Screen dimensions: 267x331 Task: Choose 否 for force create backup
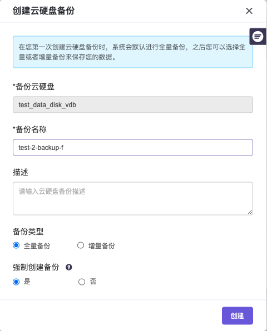82,282
